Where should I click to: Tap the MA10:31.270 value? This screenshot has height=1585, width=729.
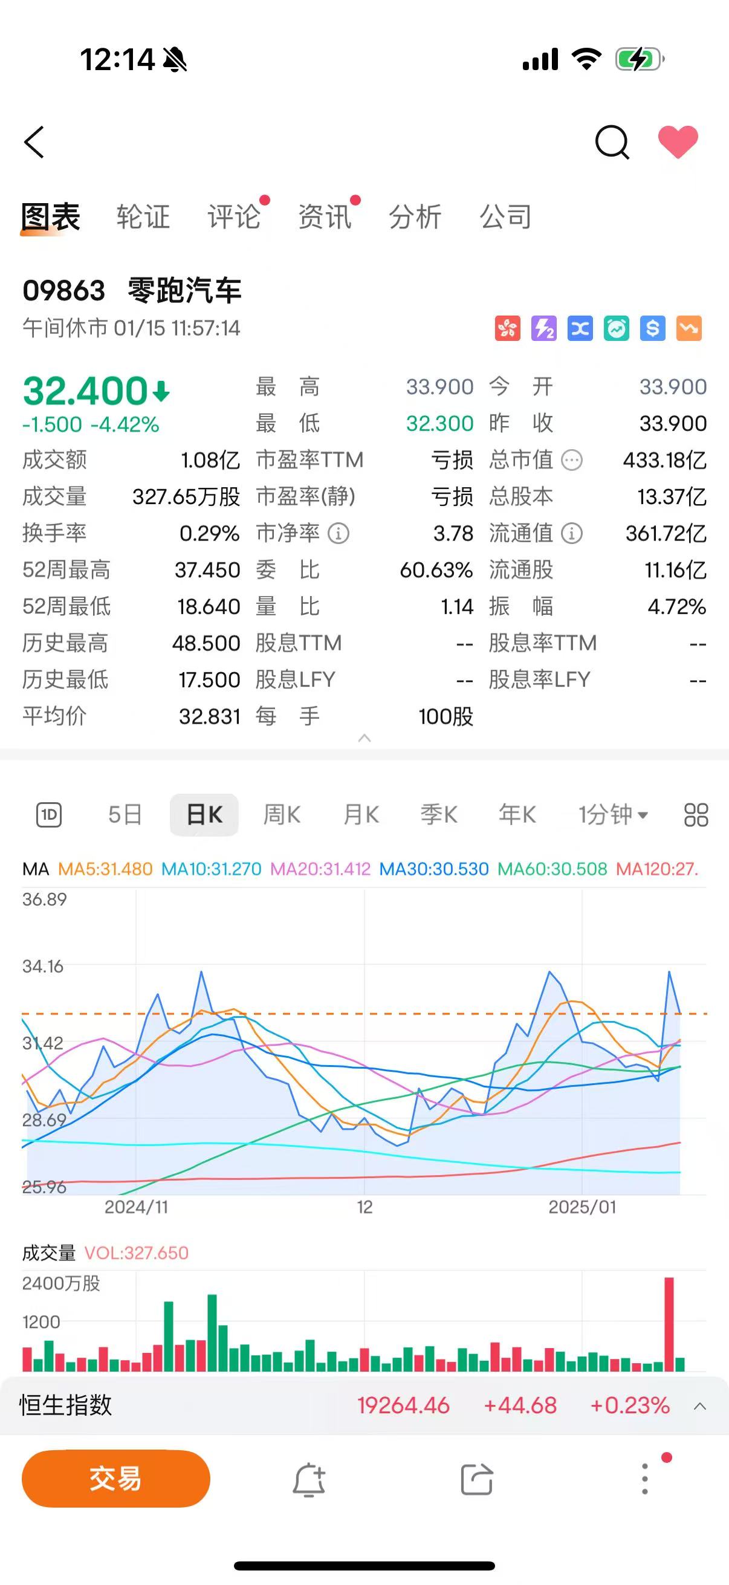tap(211, 869)
